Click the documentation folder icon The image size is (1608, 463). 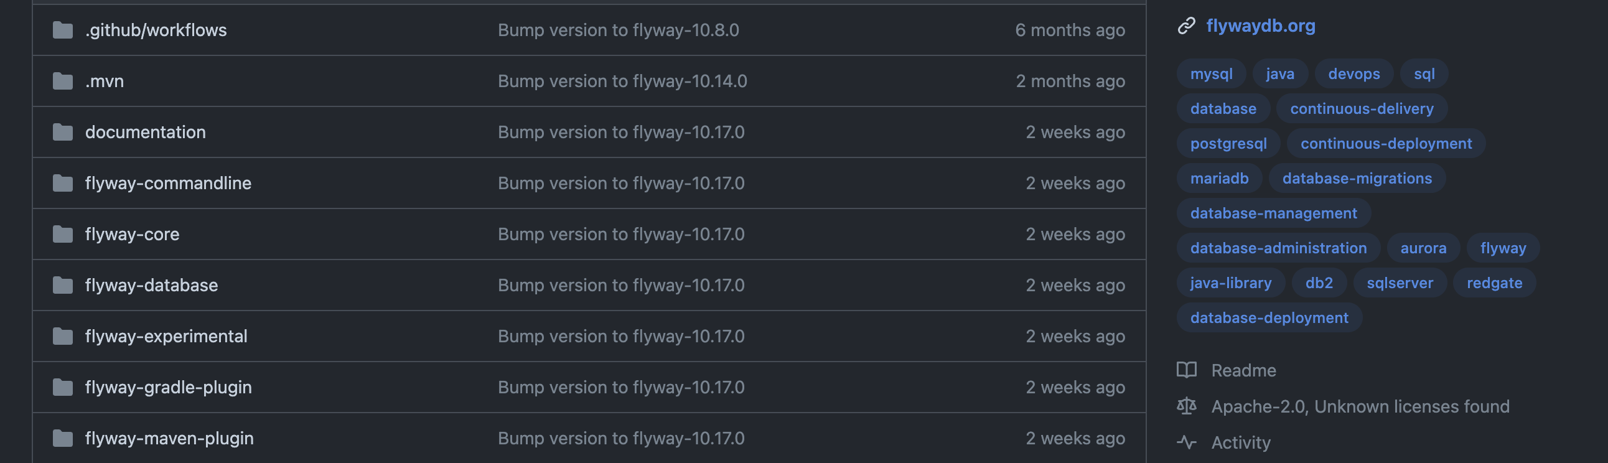click(62, 133)
